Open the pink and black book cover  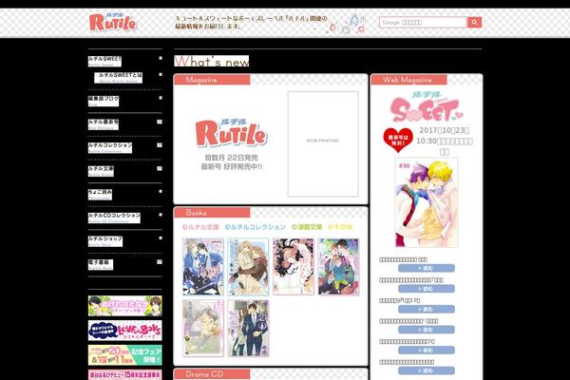(294, 267)
